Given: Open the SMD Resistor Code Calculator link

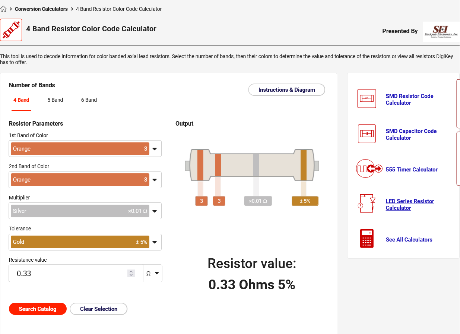Looking at the screenshot, I should (x=409, y=100).
